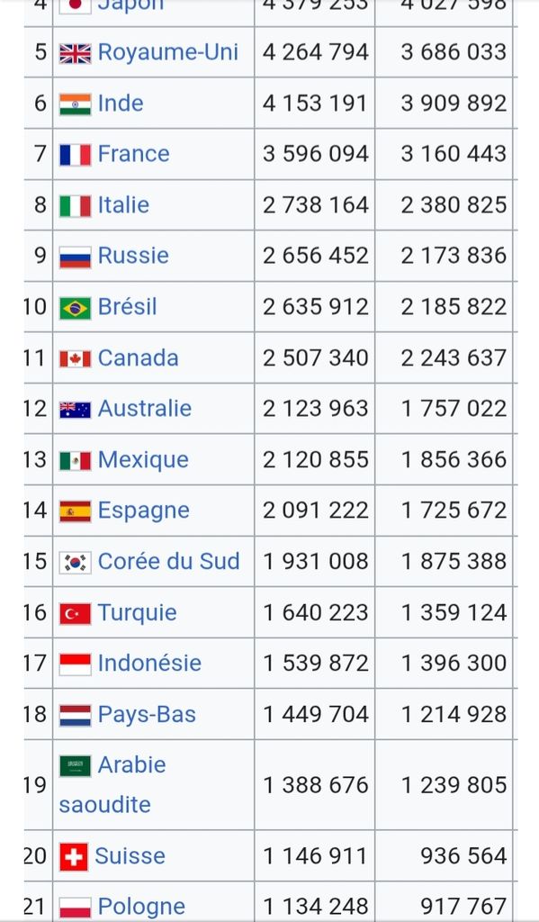Go to the Espagne page
The width and height of the screenshot is (539, 922).
coord(143,511)
